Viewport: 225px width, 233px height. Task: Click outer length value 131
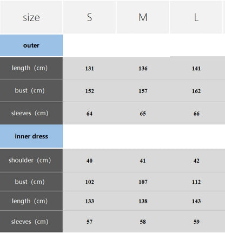(x=89, y=69)
